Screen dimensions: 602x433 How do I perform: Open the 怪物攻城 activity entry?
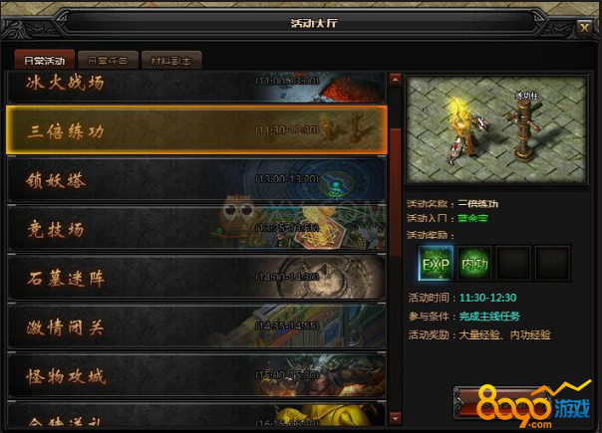[x=196, y=376]
